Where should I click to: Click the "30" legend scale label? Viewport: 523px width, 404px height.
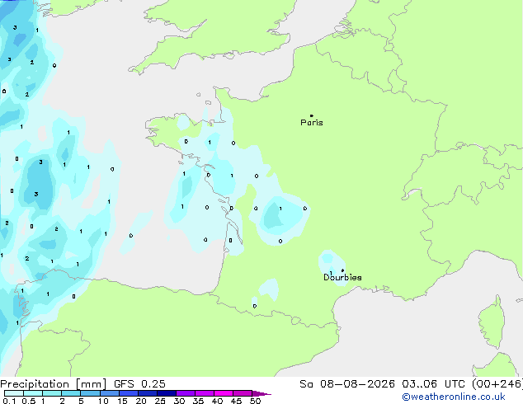pos(179,401)
